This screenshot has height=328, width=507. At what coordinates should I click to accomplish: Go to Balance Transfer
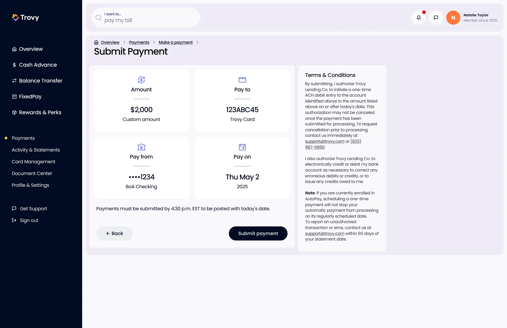(37, 81)
